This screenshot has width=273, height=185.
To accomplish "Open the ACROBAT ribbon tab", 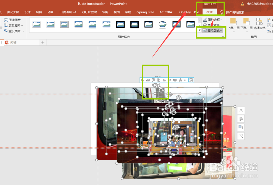I will tap(167, 12).
